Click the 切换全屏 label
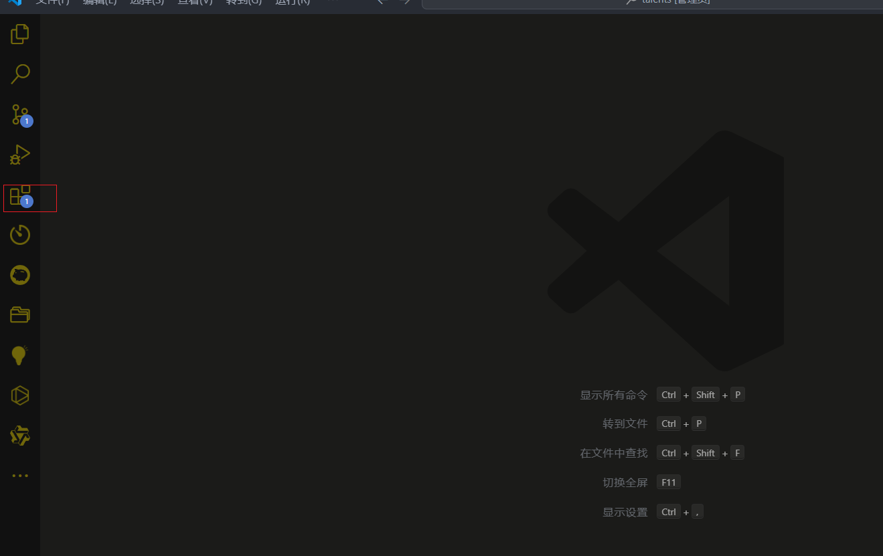This screenshot has width=883, height=556. (625, 482)
